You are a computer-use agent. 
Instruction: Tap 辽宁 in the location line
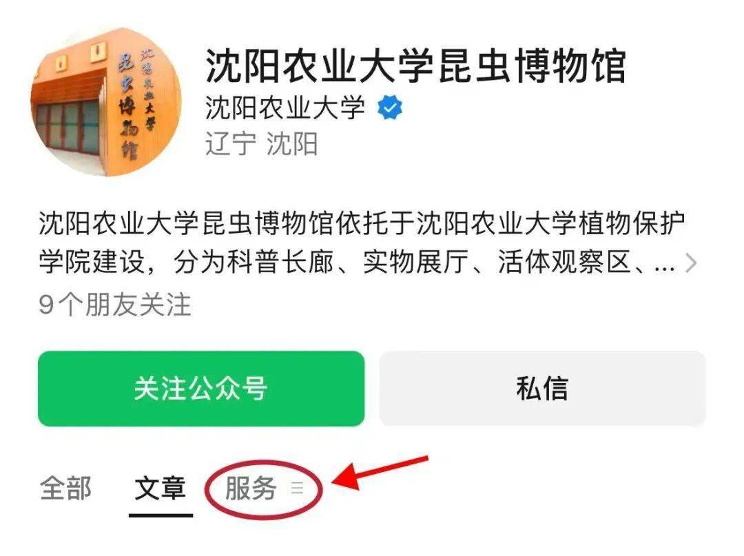[x=231, y=144]
